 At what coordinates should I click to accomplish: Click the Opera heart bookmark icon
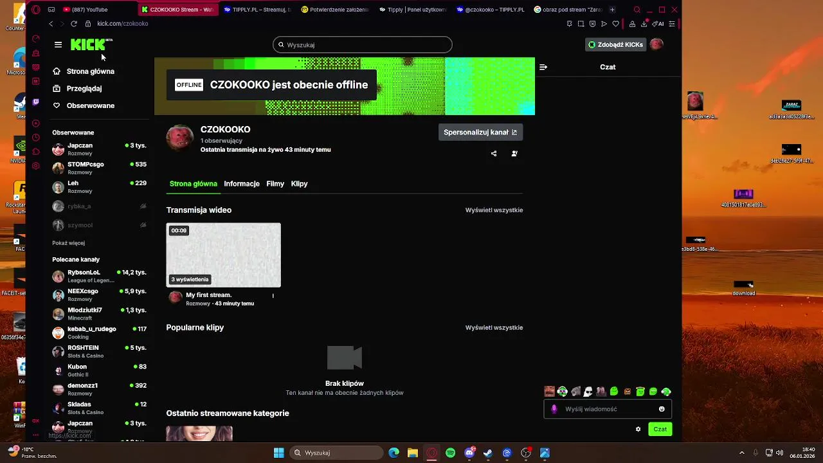(615, 24)
